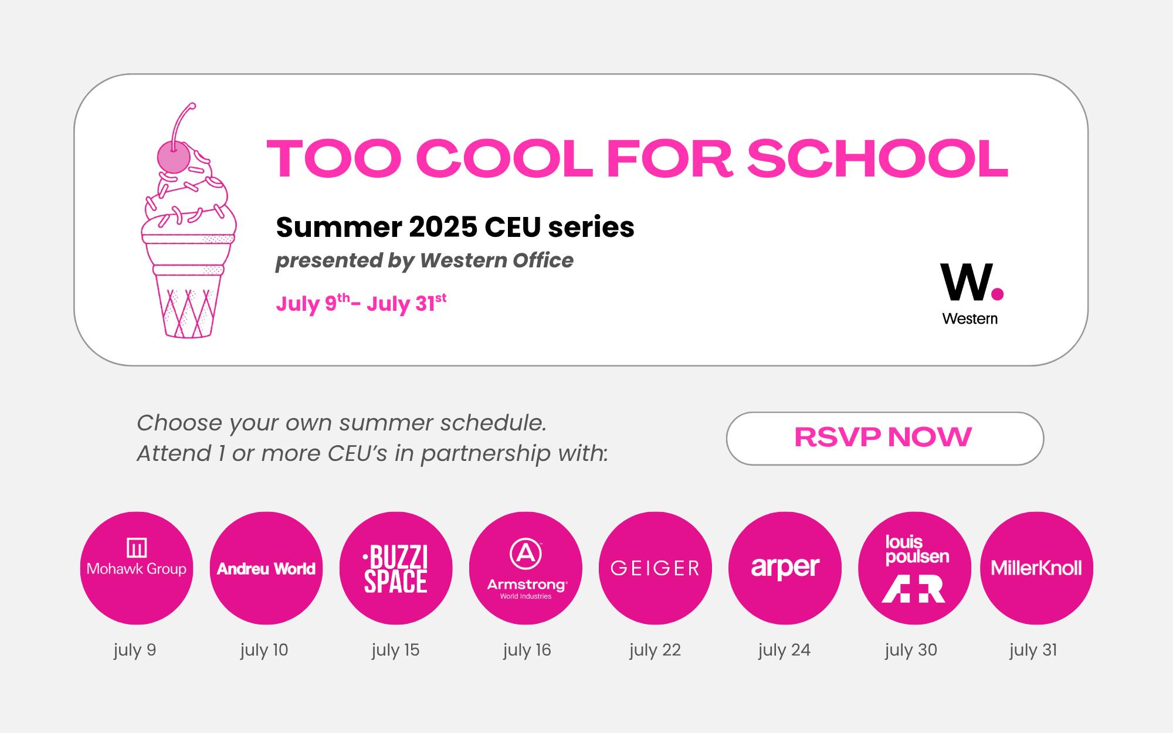The height and width of the screenshot is (733, 1173).
Task: Click the july 22 date label
Action: (655, 650)
